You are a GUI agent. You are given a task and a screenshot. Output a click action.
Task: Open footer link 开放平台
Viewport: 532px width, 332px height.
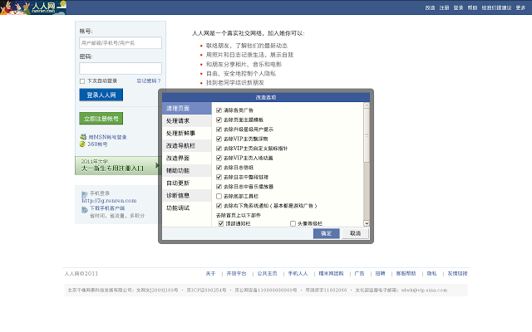(236, 273)
